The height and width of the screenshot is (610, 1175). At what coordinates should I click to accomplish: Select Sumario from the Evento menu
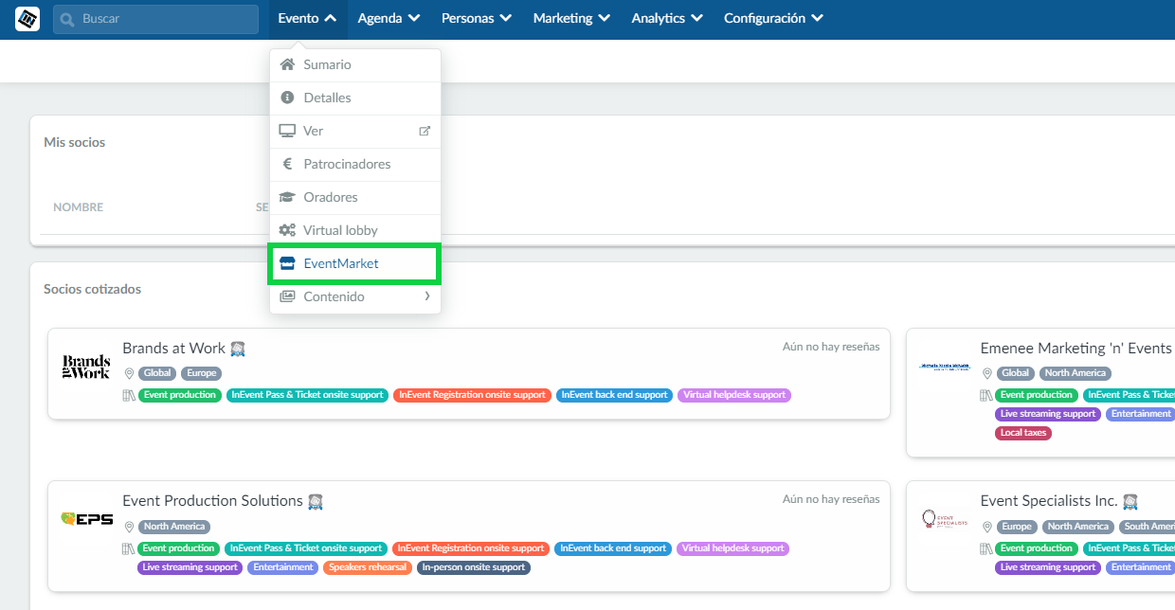(355, 65)
